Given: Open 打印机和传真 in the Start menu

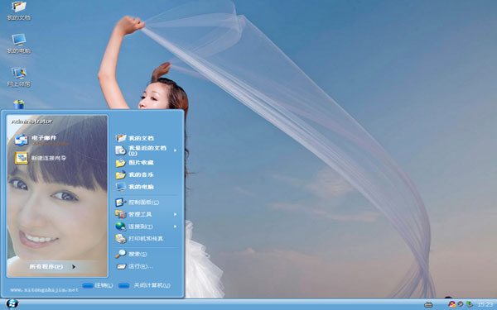Looking at the screenshot, I should pyautogui.click(x=139, y=239).
